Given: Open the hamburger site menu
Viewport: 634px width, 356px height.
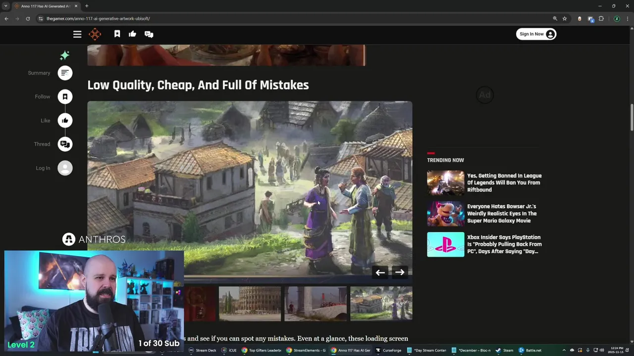Looking at the screenshot, I should (x=77, y=34).
